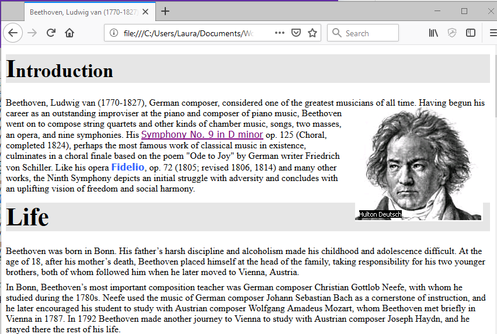Click the magnifying glass search icon
Image resolution: width=497 pixels, height=334 pixels.
[336, 33]
